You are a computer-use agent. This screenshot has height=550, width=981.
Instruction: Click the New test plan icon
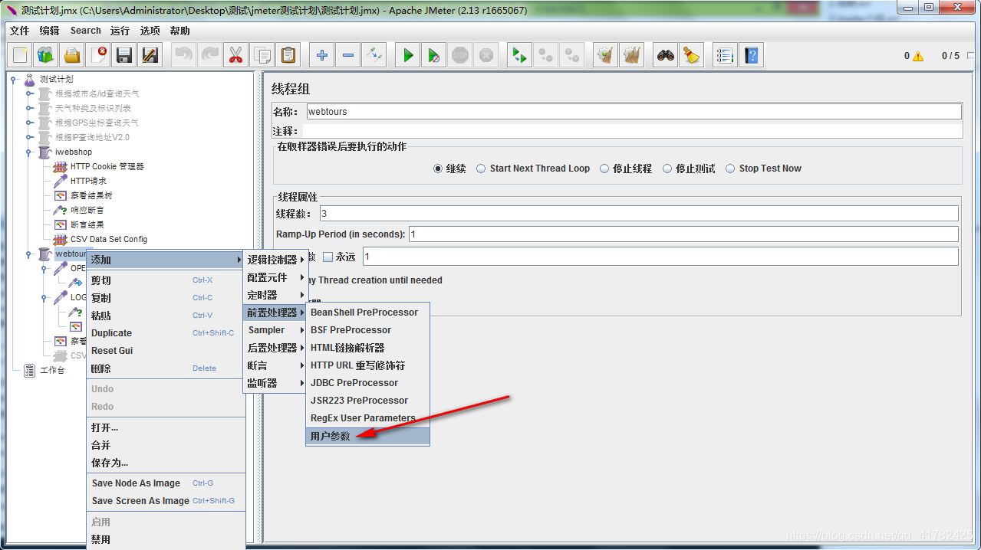click(x=21, y=55)
